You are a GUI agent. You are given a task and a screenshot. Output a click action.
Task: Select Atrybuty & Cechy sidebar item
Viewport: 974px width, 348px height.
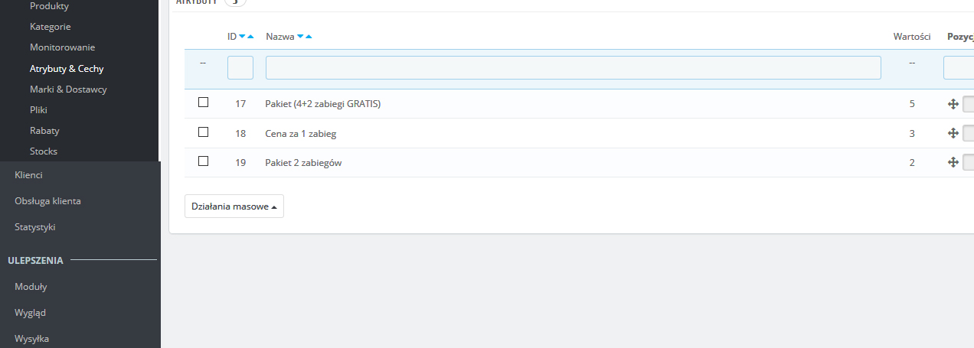click(67, 68)
